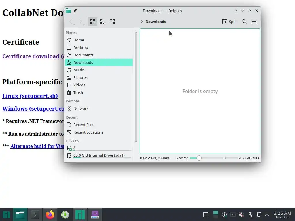Open purple installer taskbar icon
The image size is (295, 221).
click(95, 215)
